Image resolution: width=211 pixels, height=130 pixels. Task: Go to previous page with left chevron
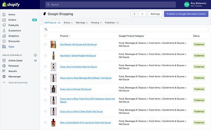134,14
